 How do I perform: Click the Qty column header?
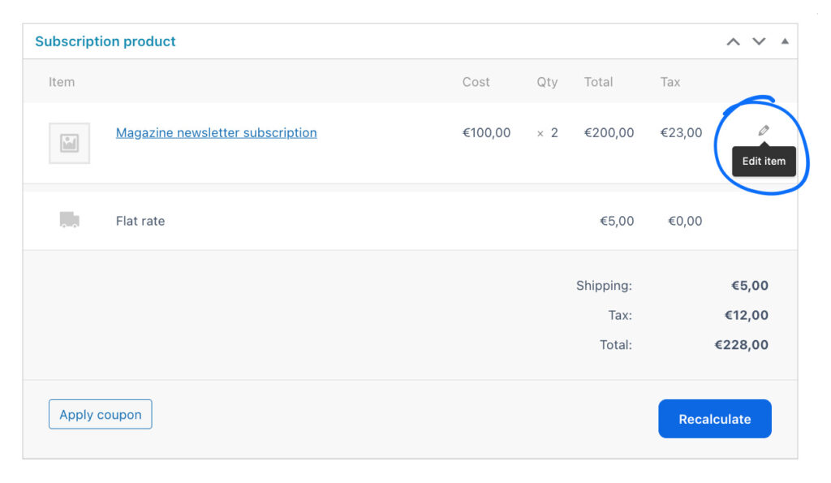547,82
